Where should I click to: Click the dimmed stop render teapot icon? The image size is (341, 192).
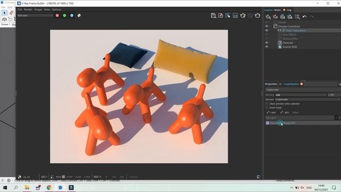(x=250, y=15)
